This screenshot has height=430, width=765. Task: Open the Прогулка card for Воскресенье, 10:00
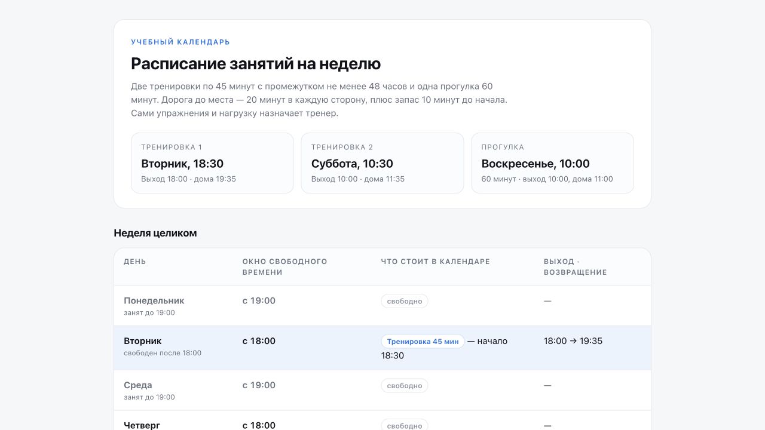tap(553, 163)
